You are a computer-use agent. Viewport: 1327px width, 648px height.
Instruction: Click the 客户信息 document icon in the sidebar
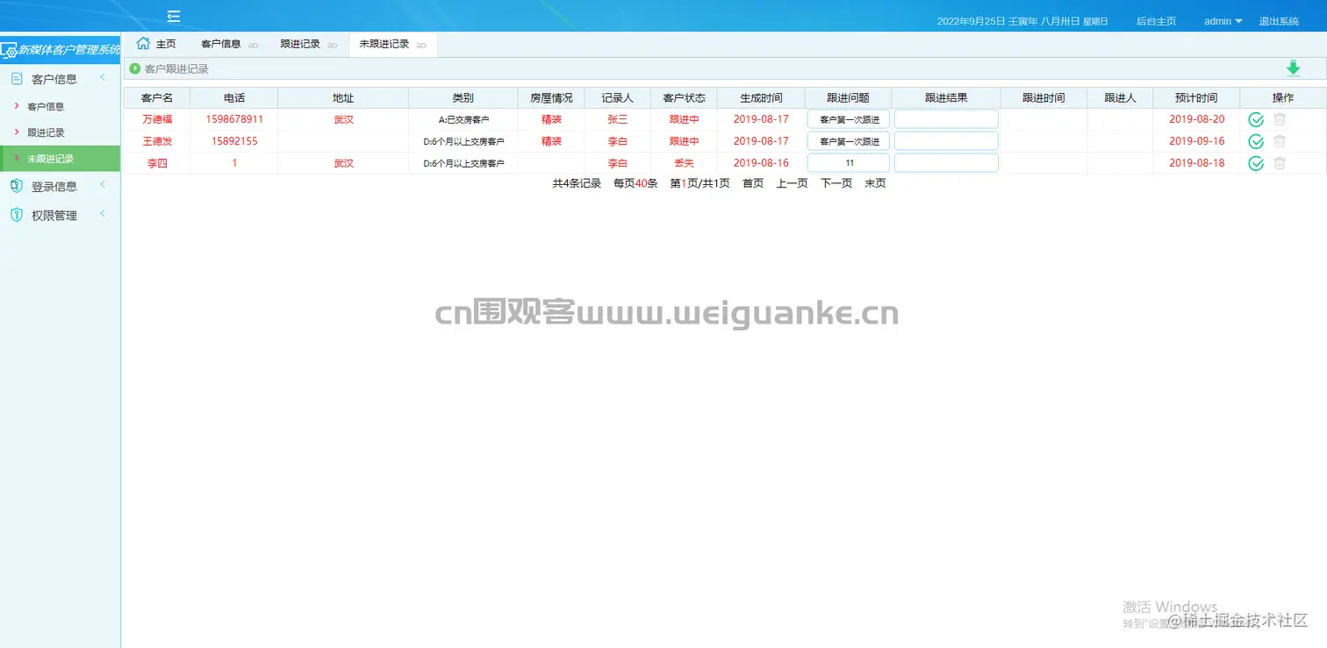pyautogui.click(x=17, y=79)
